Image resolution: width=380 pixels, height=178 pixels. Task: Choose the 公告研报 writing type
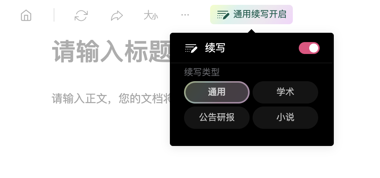pos(217,117)
